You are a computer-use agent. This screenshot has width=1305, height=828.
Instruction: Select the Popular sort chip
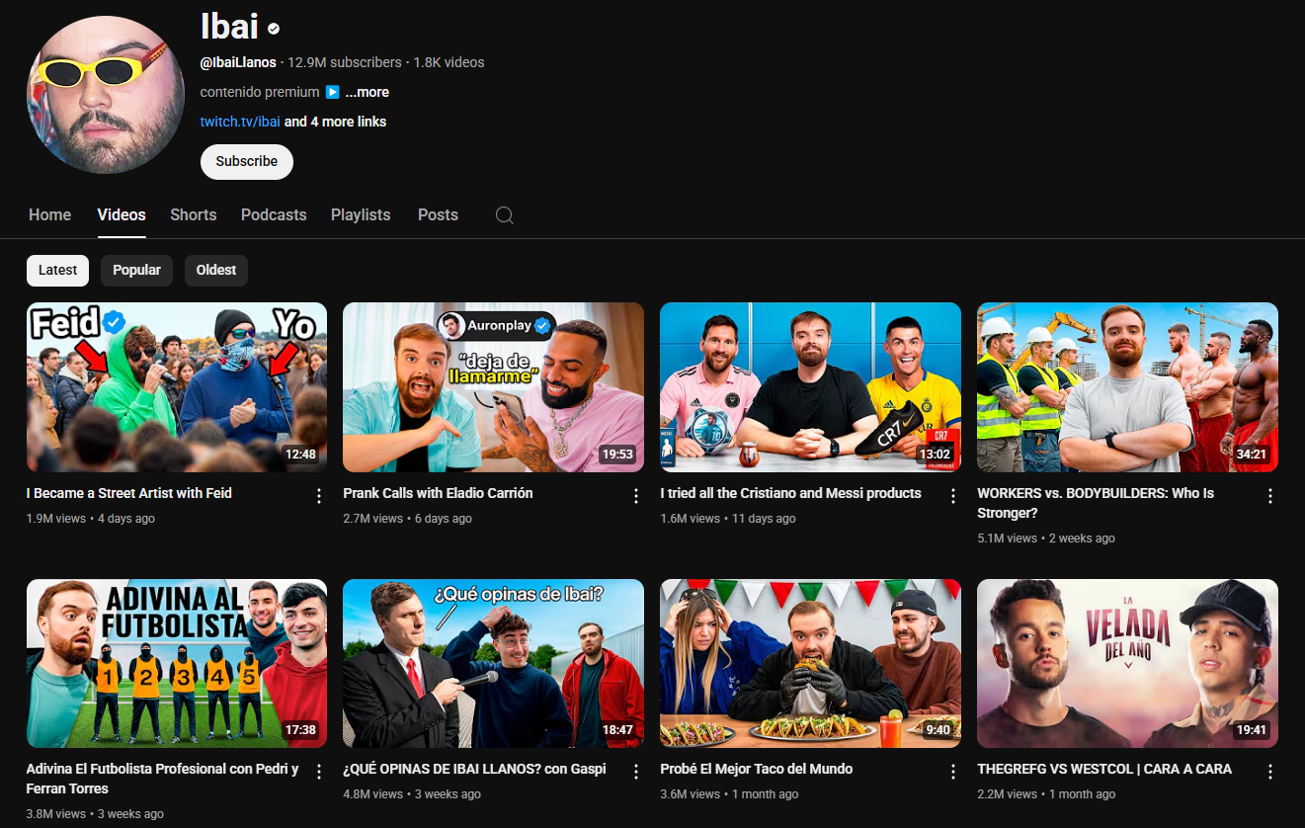[x=136, y=271]
